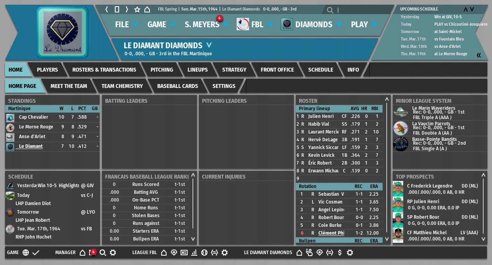
Task: Click the baseball icon in League FBL section
Action: 204,253
